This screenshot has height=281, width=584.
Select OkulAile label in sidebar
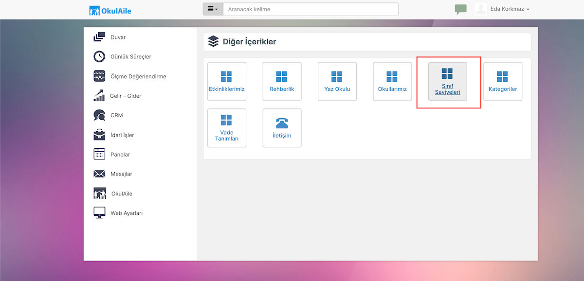pos(122,193)
